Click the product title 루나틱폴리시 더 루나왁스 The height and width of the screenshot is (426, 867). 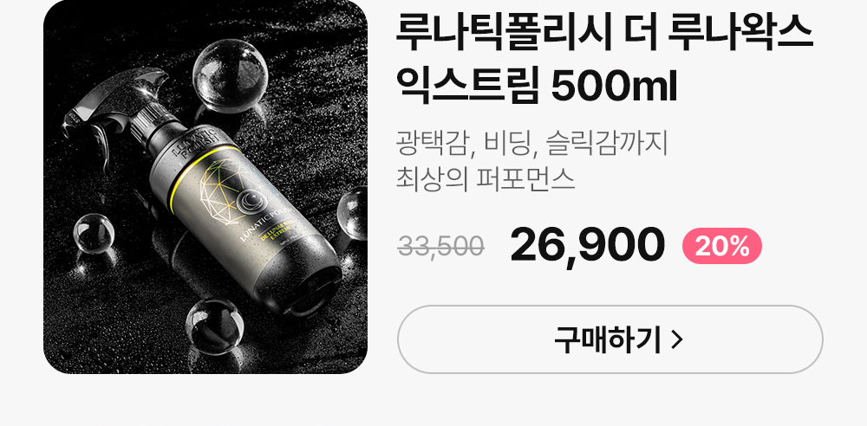[604, 33]
